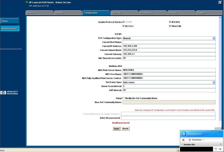Toggle the EtherTalk checkbox
The image size is (224, 152).
(x=170, y=26)
